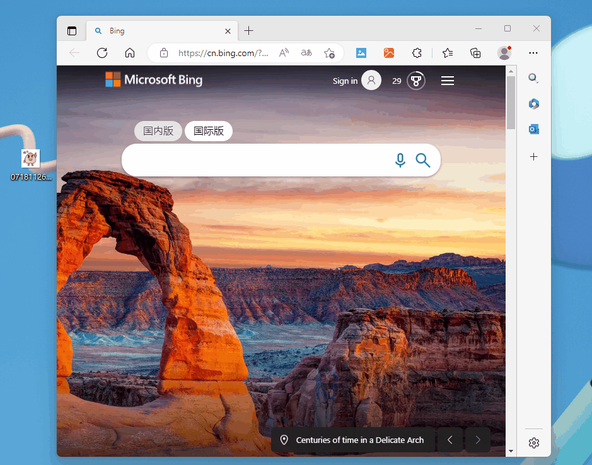Activate voice search with the microphone icon
The image size is (592, 465).
click(x=400, y=161)
